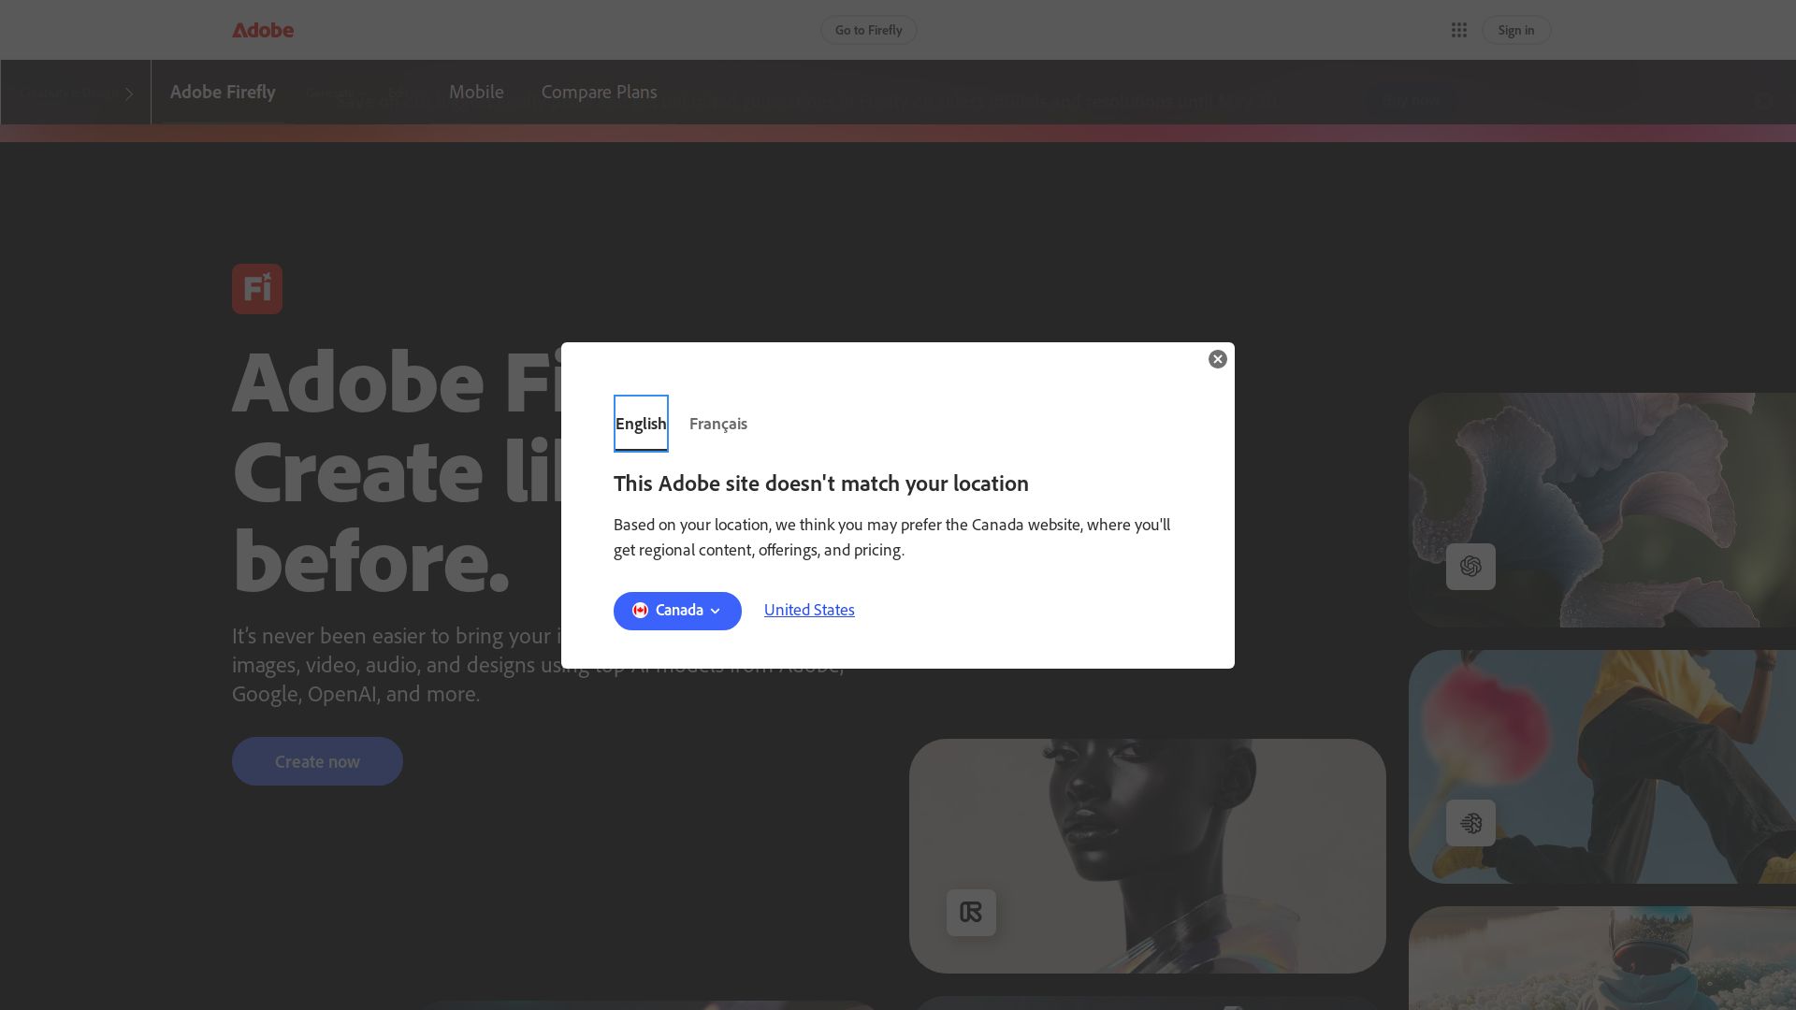
Task: Select the English language option
Action: click(641, 424)
